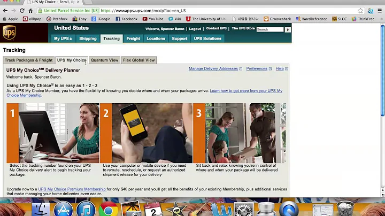Viewport: 385px width, 216px height.
Task: Go to home with the house icon
Action: coord(30,11)
